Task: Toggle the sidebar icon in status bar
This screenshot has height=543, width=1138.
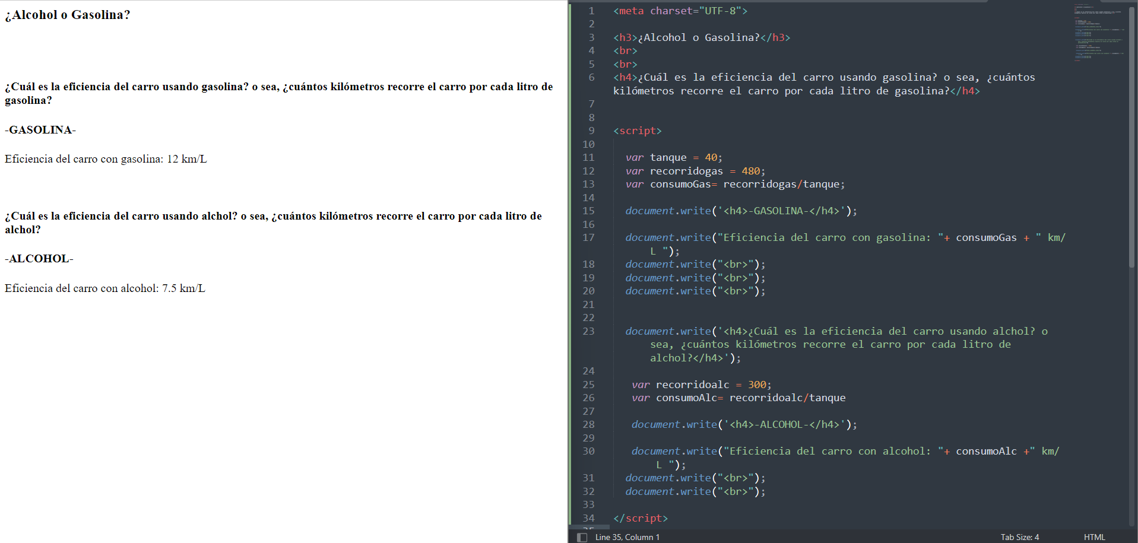Action: 582,537
